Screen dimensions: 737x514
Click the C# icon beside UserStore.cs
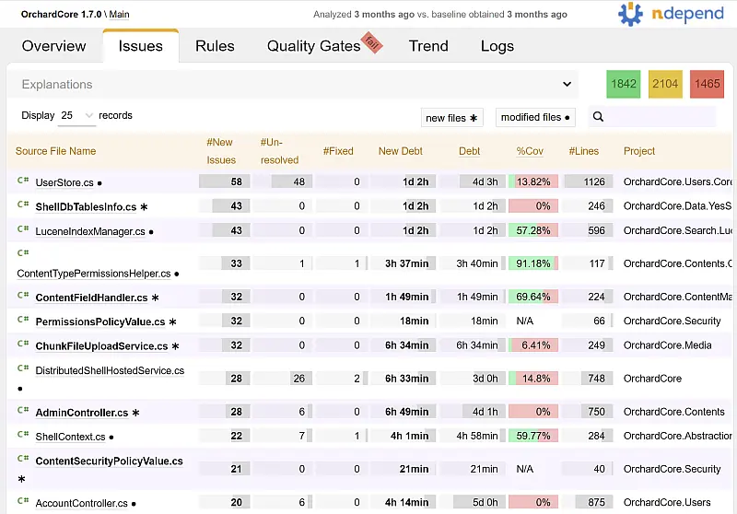(x=23, y=180)
